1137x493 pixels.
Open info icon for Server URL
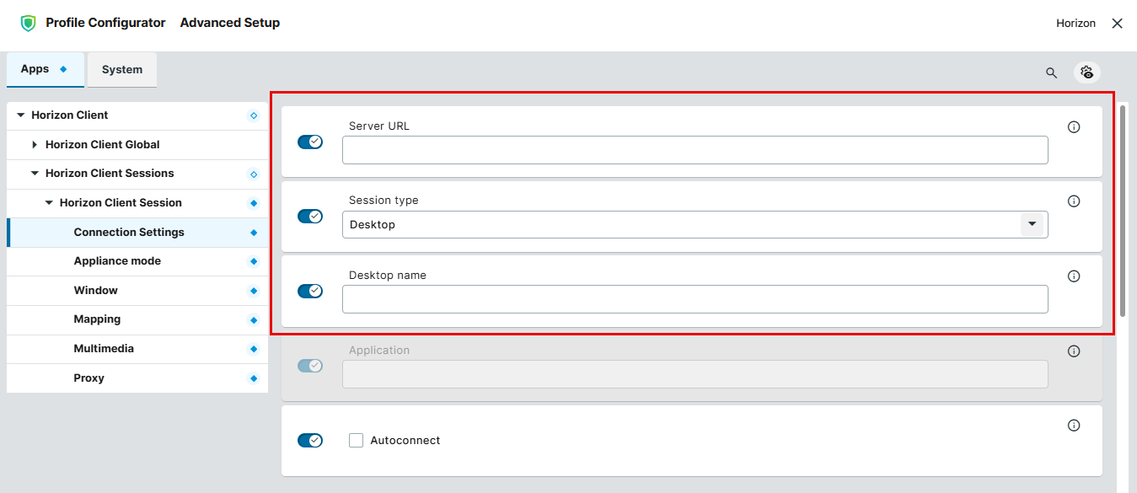click(x=1074, y=127)
